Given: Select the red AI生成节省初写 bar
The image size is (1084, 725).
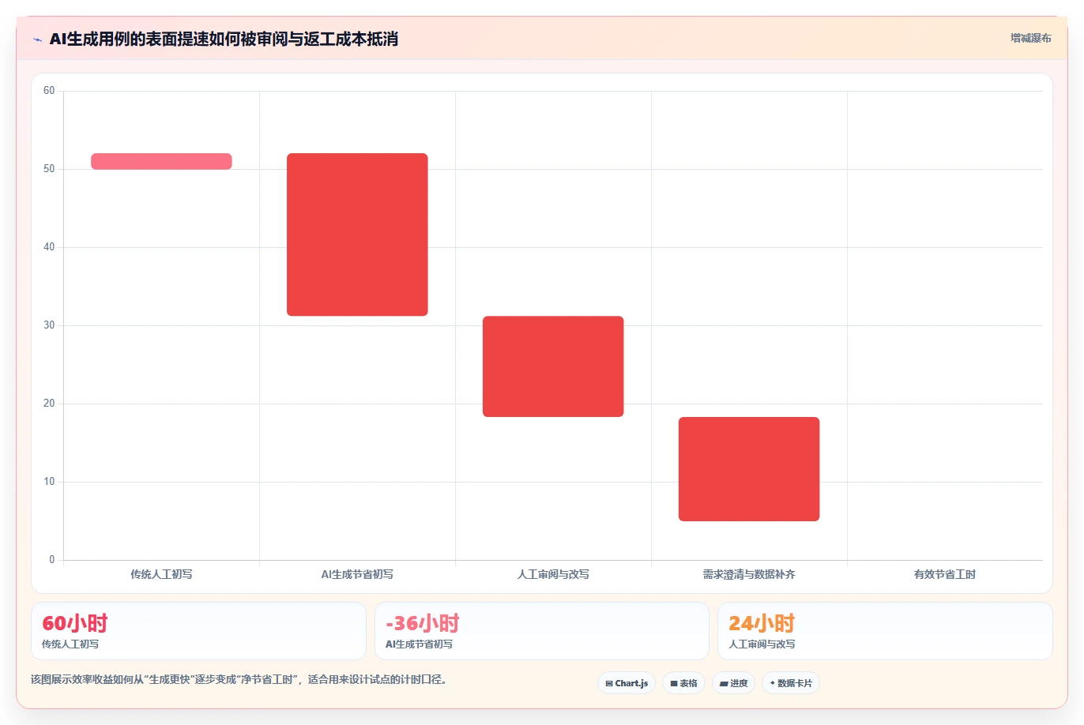Looking at the screenshot, I should click(x=357, y=235).
